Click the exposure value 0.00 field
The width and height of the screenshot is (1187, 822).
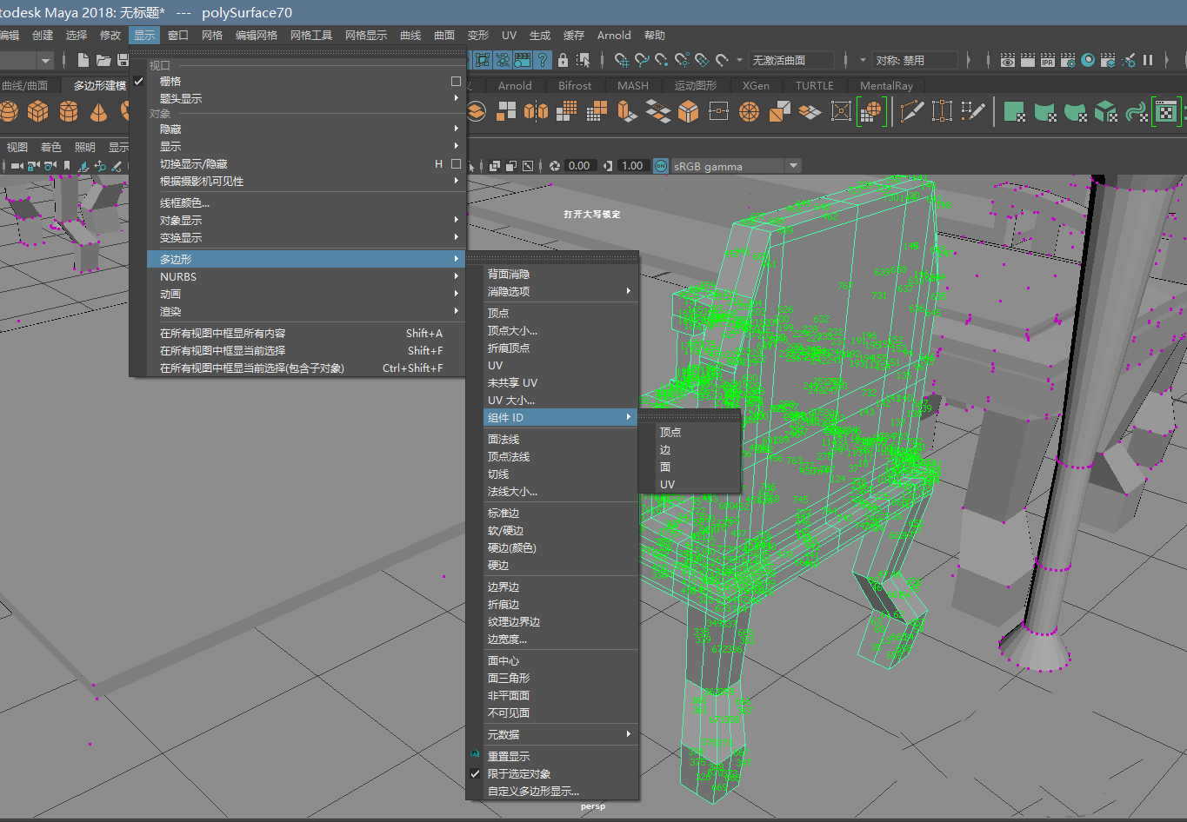[x=579, y=166]
